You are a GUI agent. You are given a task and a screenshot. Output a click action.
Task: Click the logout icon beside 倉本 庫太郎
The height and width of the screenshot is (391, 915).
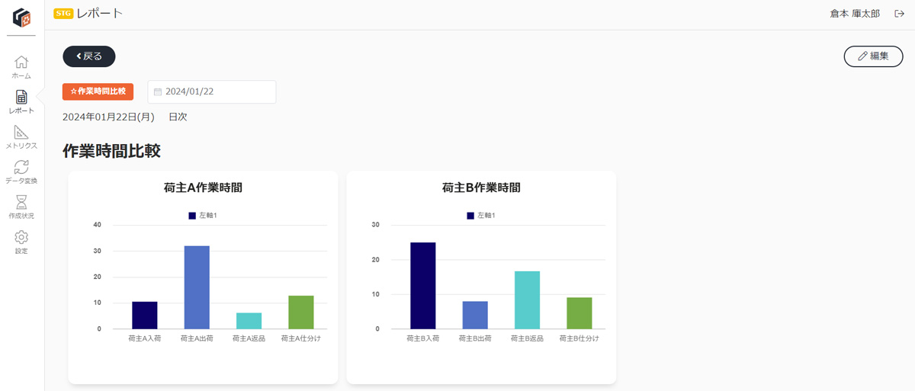(x=899, y=14)
